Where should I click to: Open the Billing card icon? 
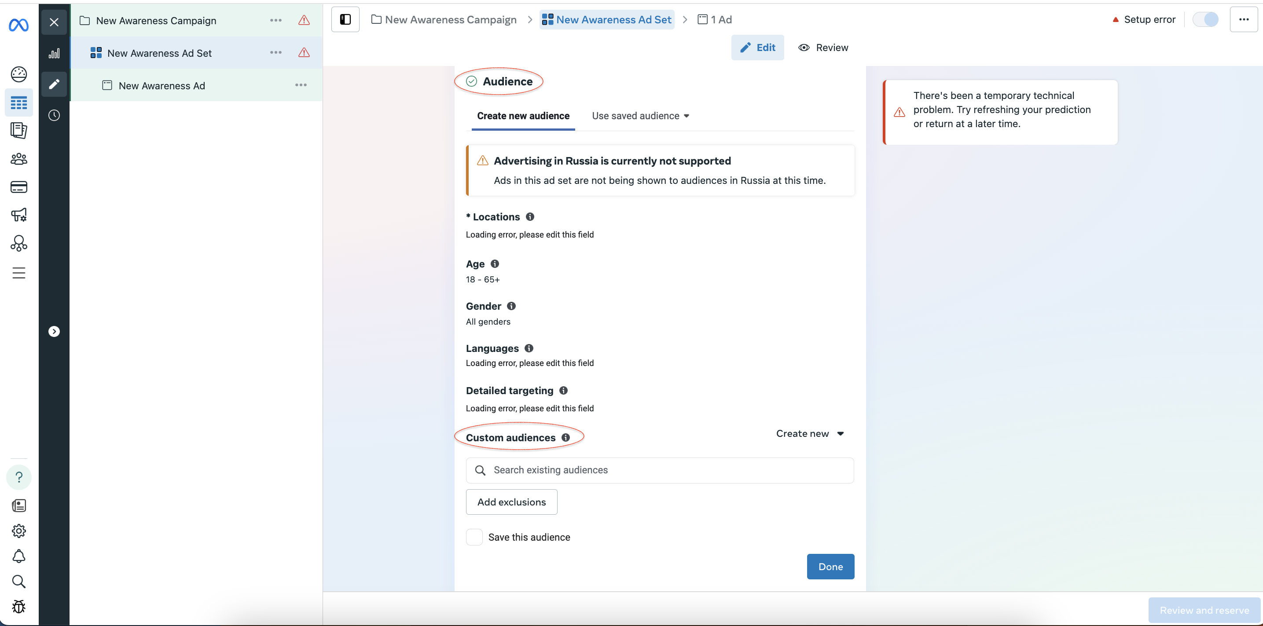(x=18, y=187)
